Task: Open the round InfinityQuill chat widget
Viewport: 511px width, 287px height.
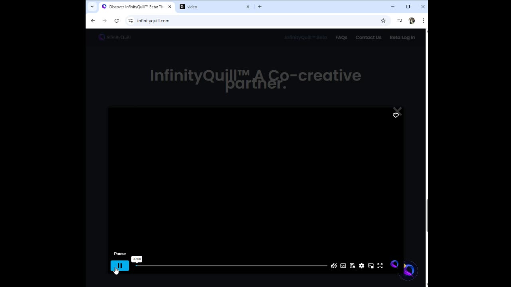Action: [408, 270]
